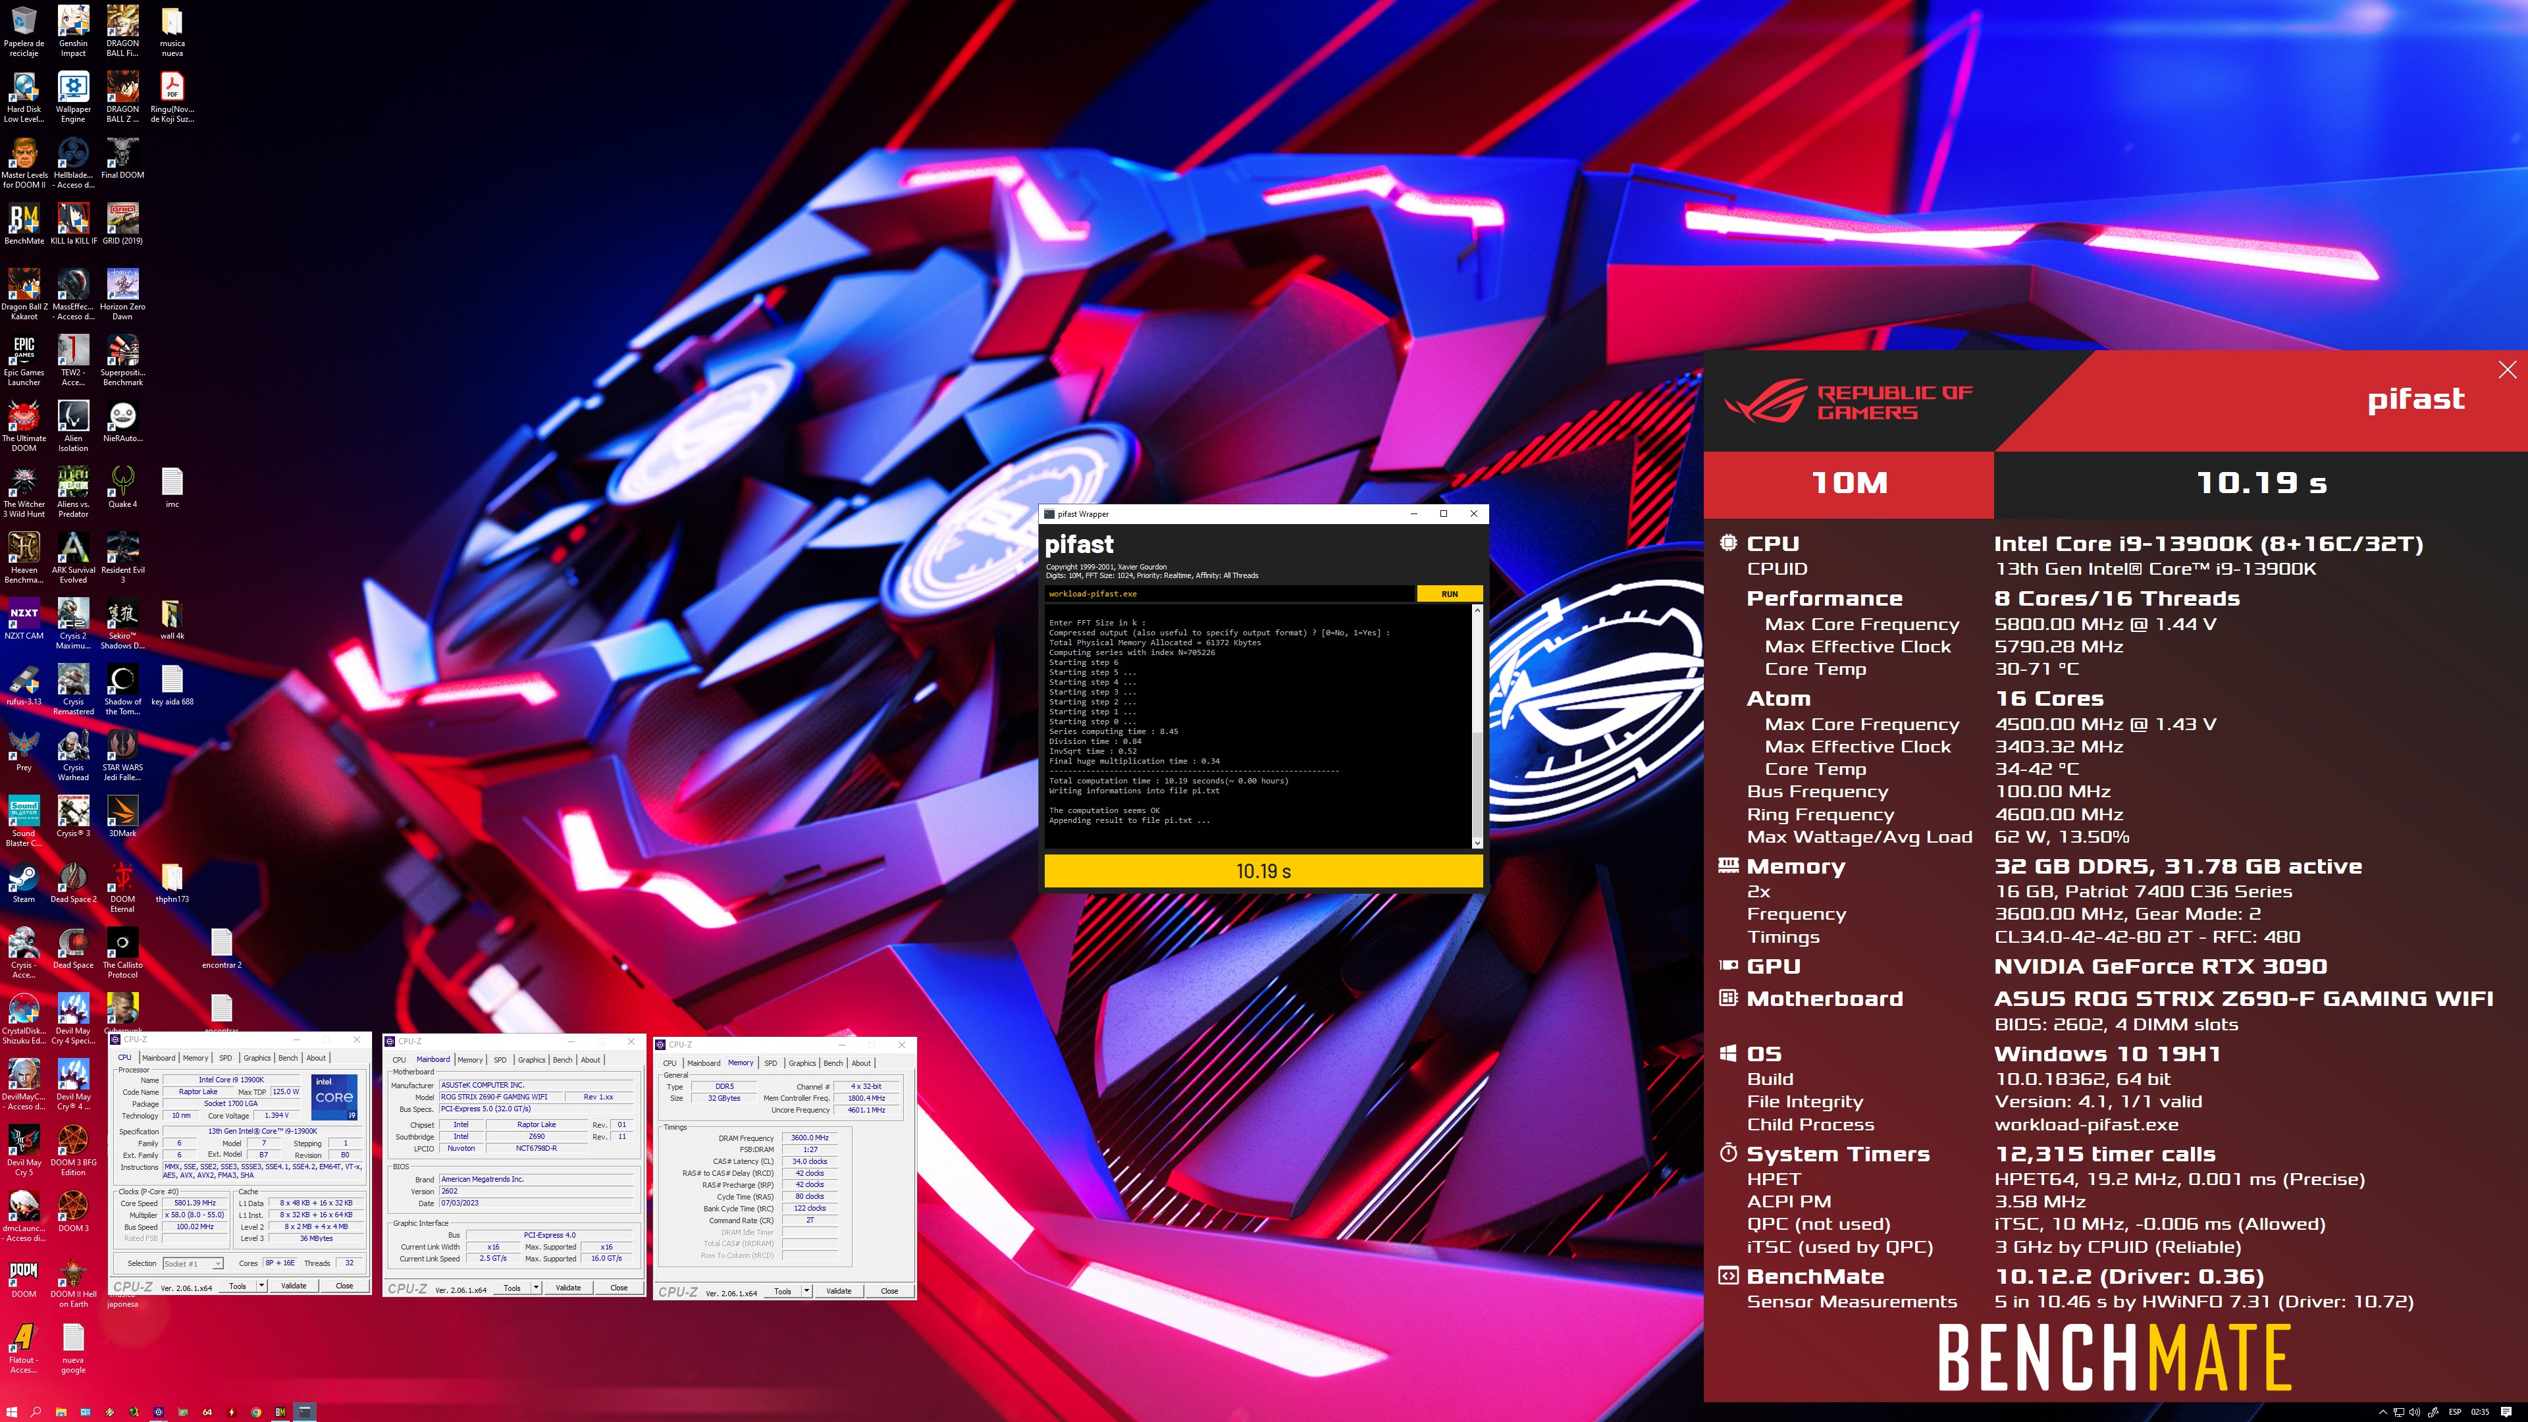
Task: Select CPU-Z purple icon in the taskbar
Action: [159, 1412]
